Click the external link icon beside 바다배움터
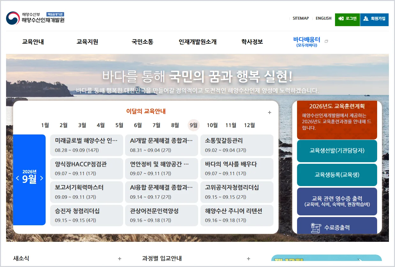 (326, 41)
